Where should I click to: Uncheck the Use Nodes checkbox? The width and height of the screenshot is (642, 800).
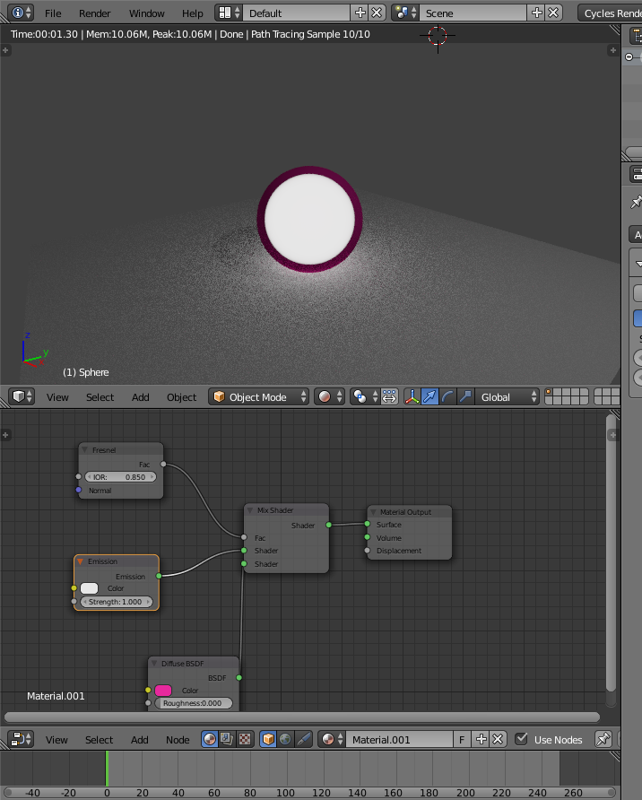pos(522,740)
